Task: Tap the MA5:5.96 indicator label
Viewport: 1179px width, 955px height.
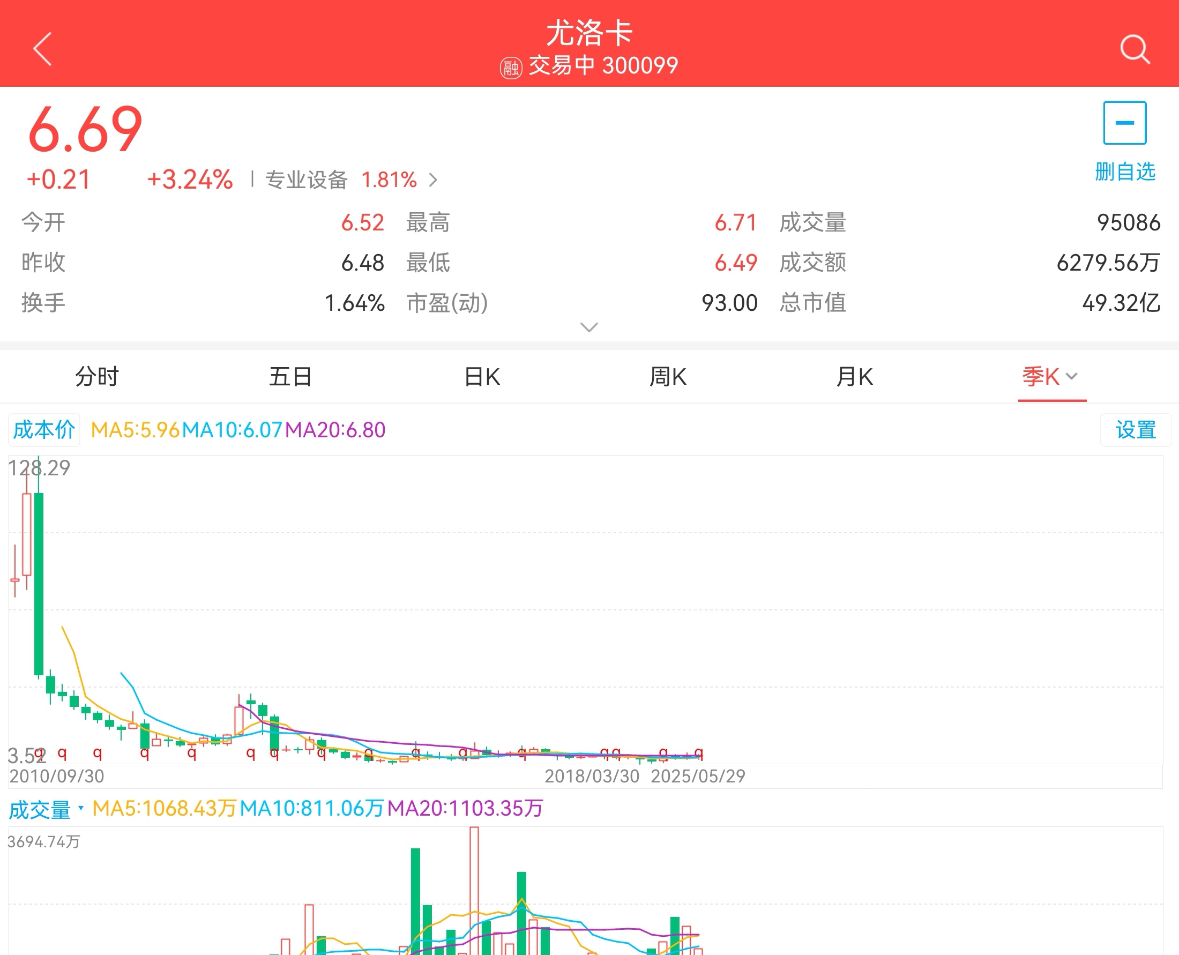Action: 136,430
